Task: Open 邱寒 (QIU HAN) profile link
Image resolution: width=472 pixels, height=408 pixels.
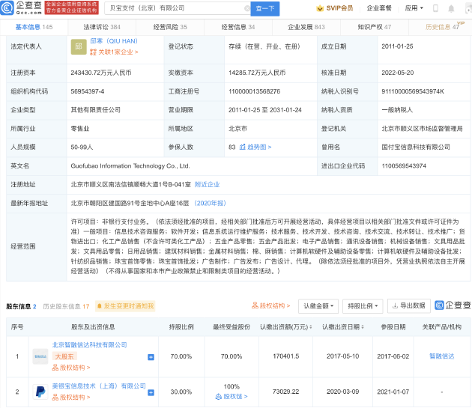Action: (x=114, y=41)
